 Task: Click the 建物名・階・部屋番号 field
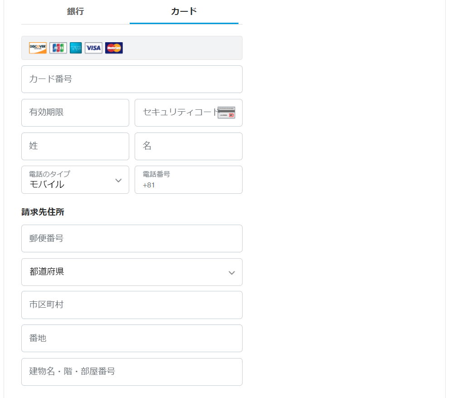coord(131,372)
